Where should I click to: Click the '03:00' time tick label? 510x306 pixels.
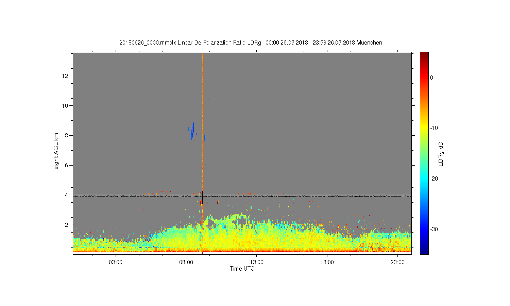tap(116, 262)
